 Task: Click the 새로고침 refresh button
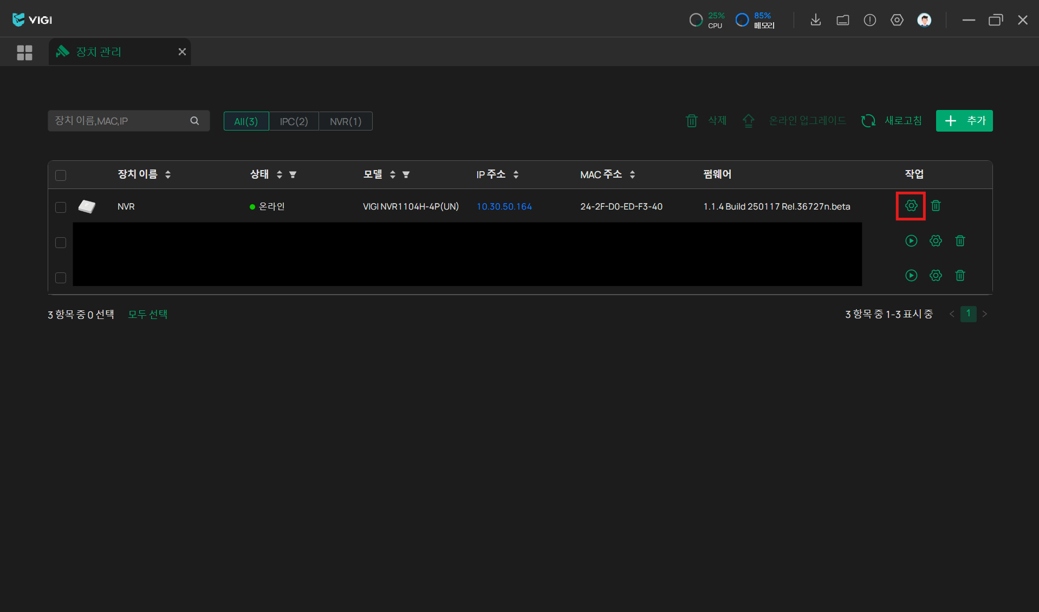891,120
